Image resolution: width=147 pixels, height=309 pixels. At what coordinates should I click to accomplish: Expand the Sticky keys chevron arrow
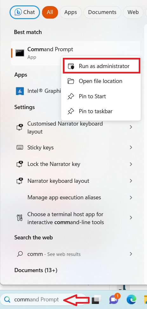(x=131, y=148)
